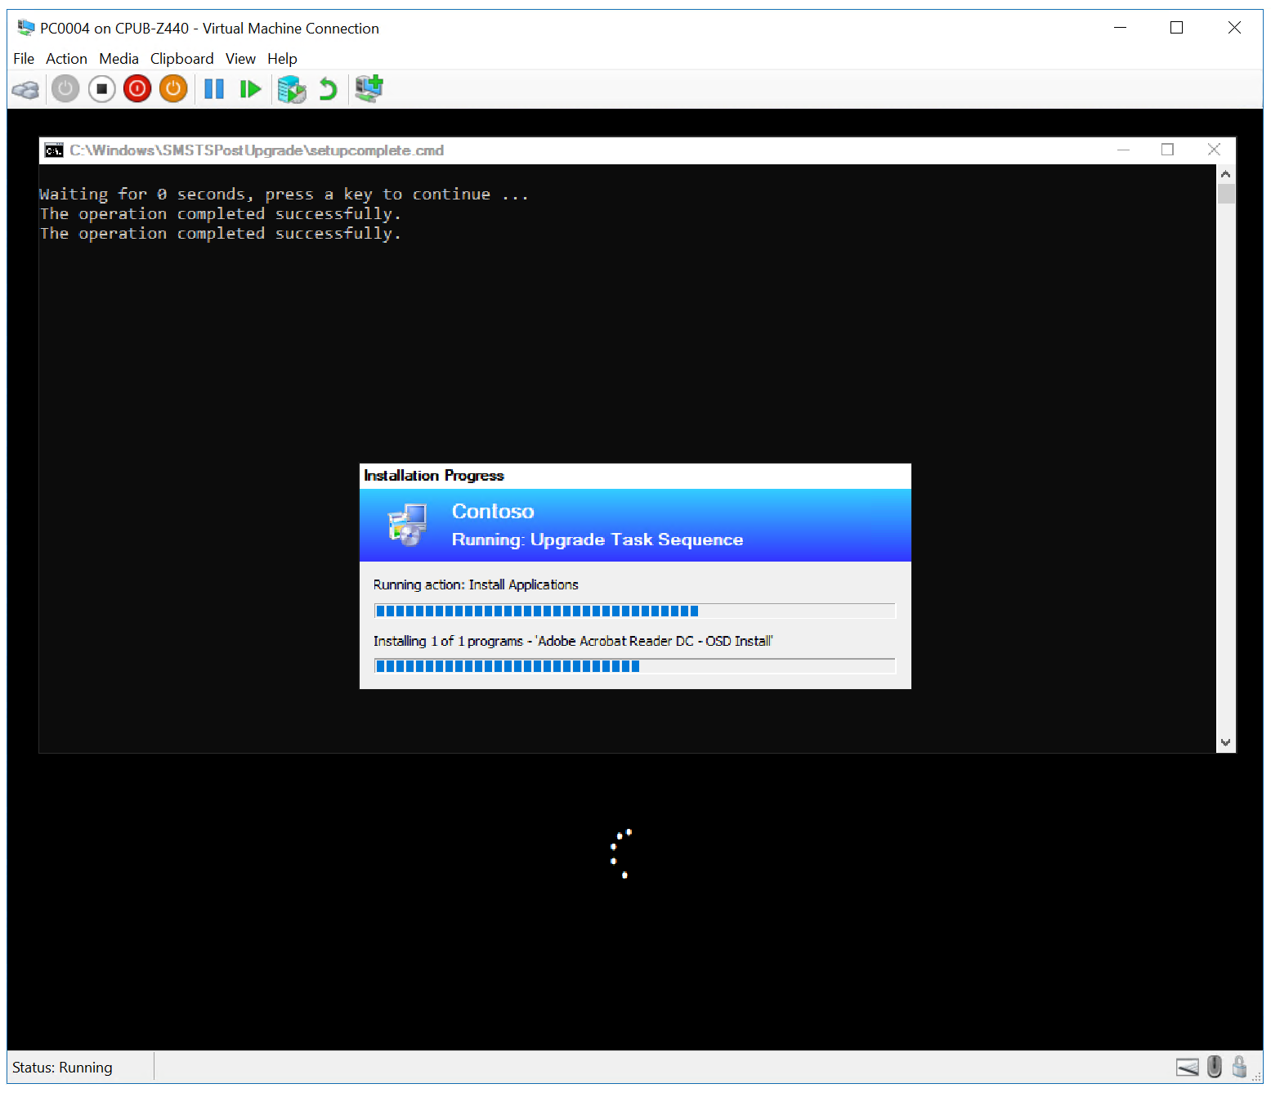
Task: Click the Revert checkpoint icon
Action: (328, 88)
